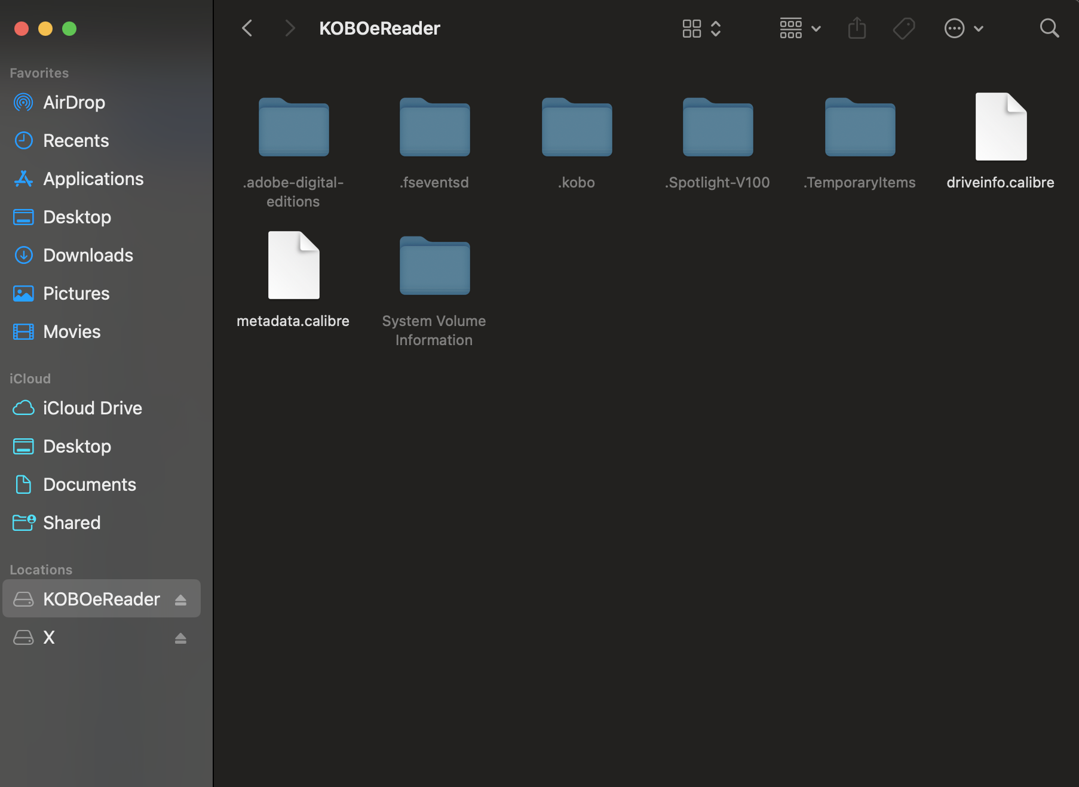Screen dimensions: 1079x787
Task: Select the driveinfo.calibre file icon
Action: (x=1001, y=127)
